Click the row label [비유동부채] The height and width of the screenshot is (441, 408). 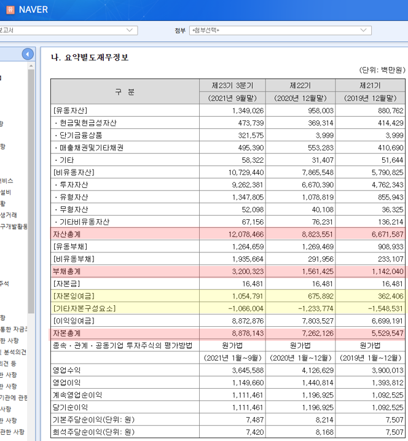coord(74,259)
